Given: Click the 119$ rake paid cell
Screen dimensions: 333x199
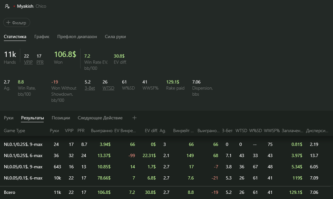Looking at the screenshot, I should pos(297,178).
